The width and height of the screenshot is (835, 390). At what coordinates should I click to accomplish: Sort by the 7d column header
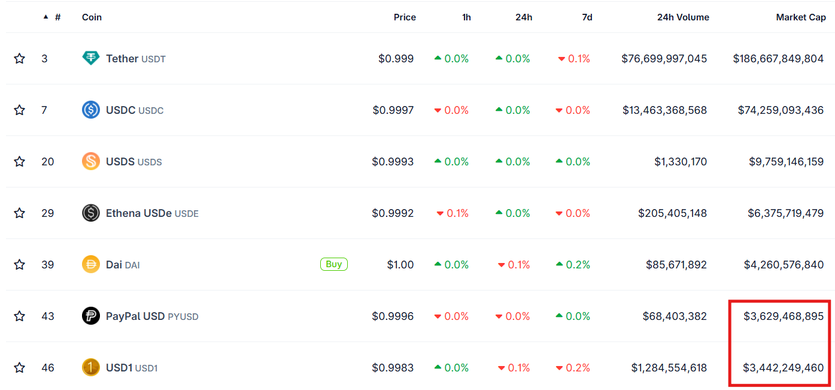pyautogui.click(x=587, y=17)
